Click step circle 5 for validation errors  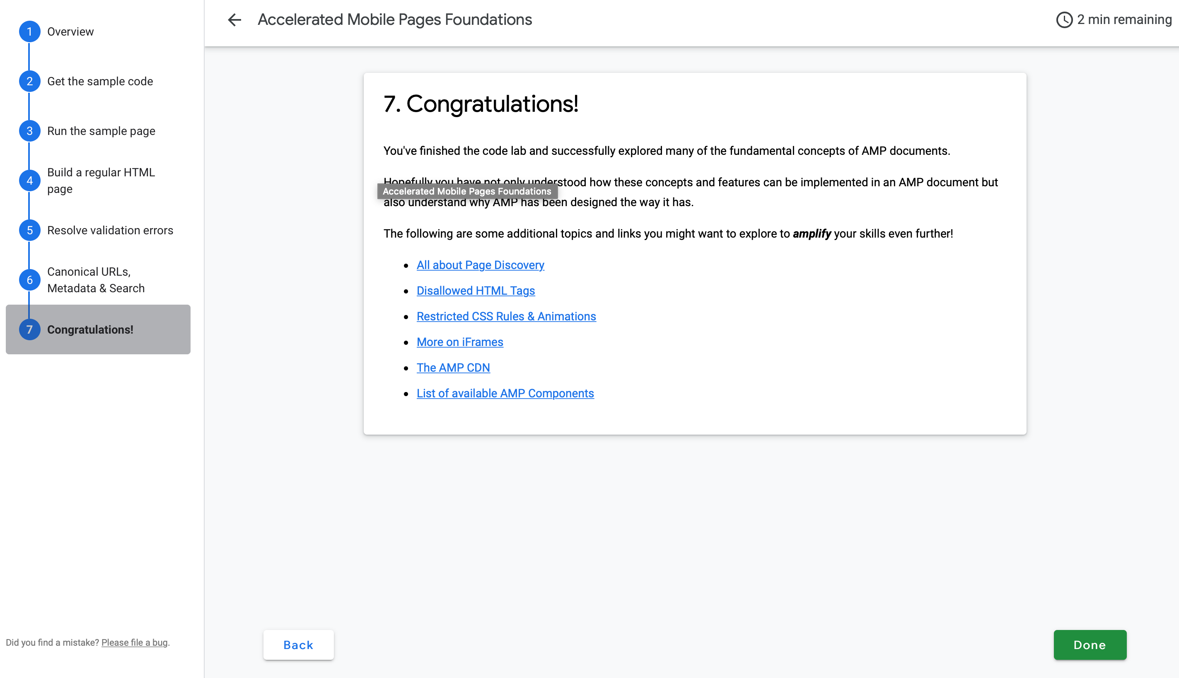pos(29,230)
